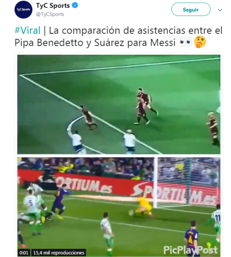Play the bottom Barcelona match clip
The image size is (231, 257).
coord(119,206)
